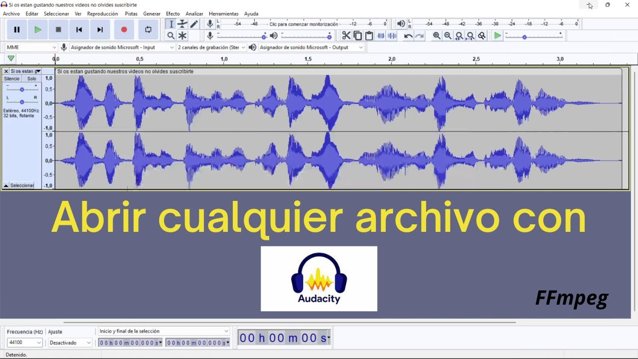Collapse the track with the triangle button

tap(6, 185)
